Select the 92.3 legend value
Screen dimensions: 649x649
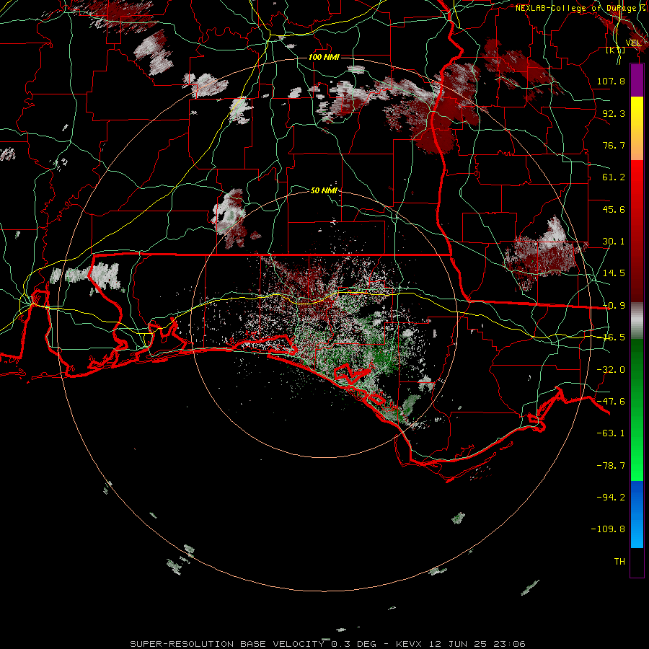(x=614, y=113)
